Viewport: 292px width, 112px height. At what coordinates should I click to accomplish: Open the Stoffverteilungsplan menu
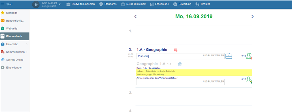tap(81, 4)
